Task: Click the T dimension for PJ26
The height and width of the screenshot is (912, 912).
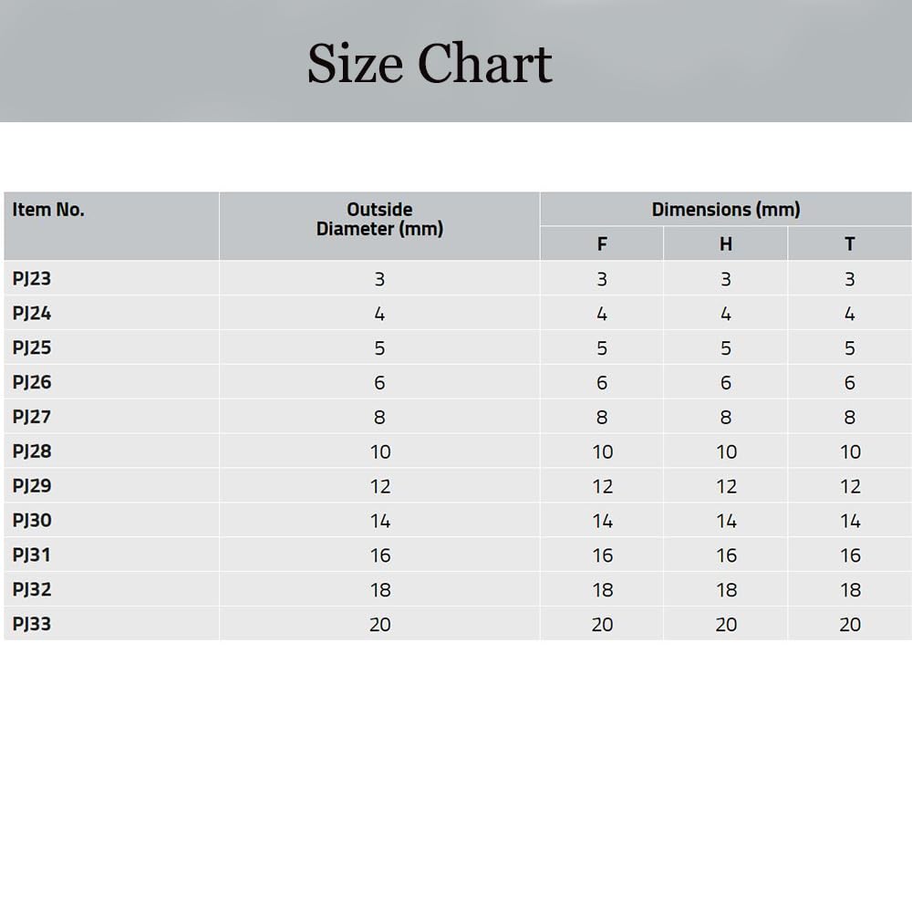Action: click(x=850, y=383)
